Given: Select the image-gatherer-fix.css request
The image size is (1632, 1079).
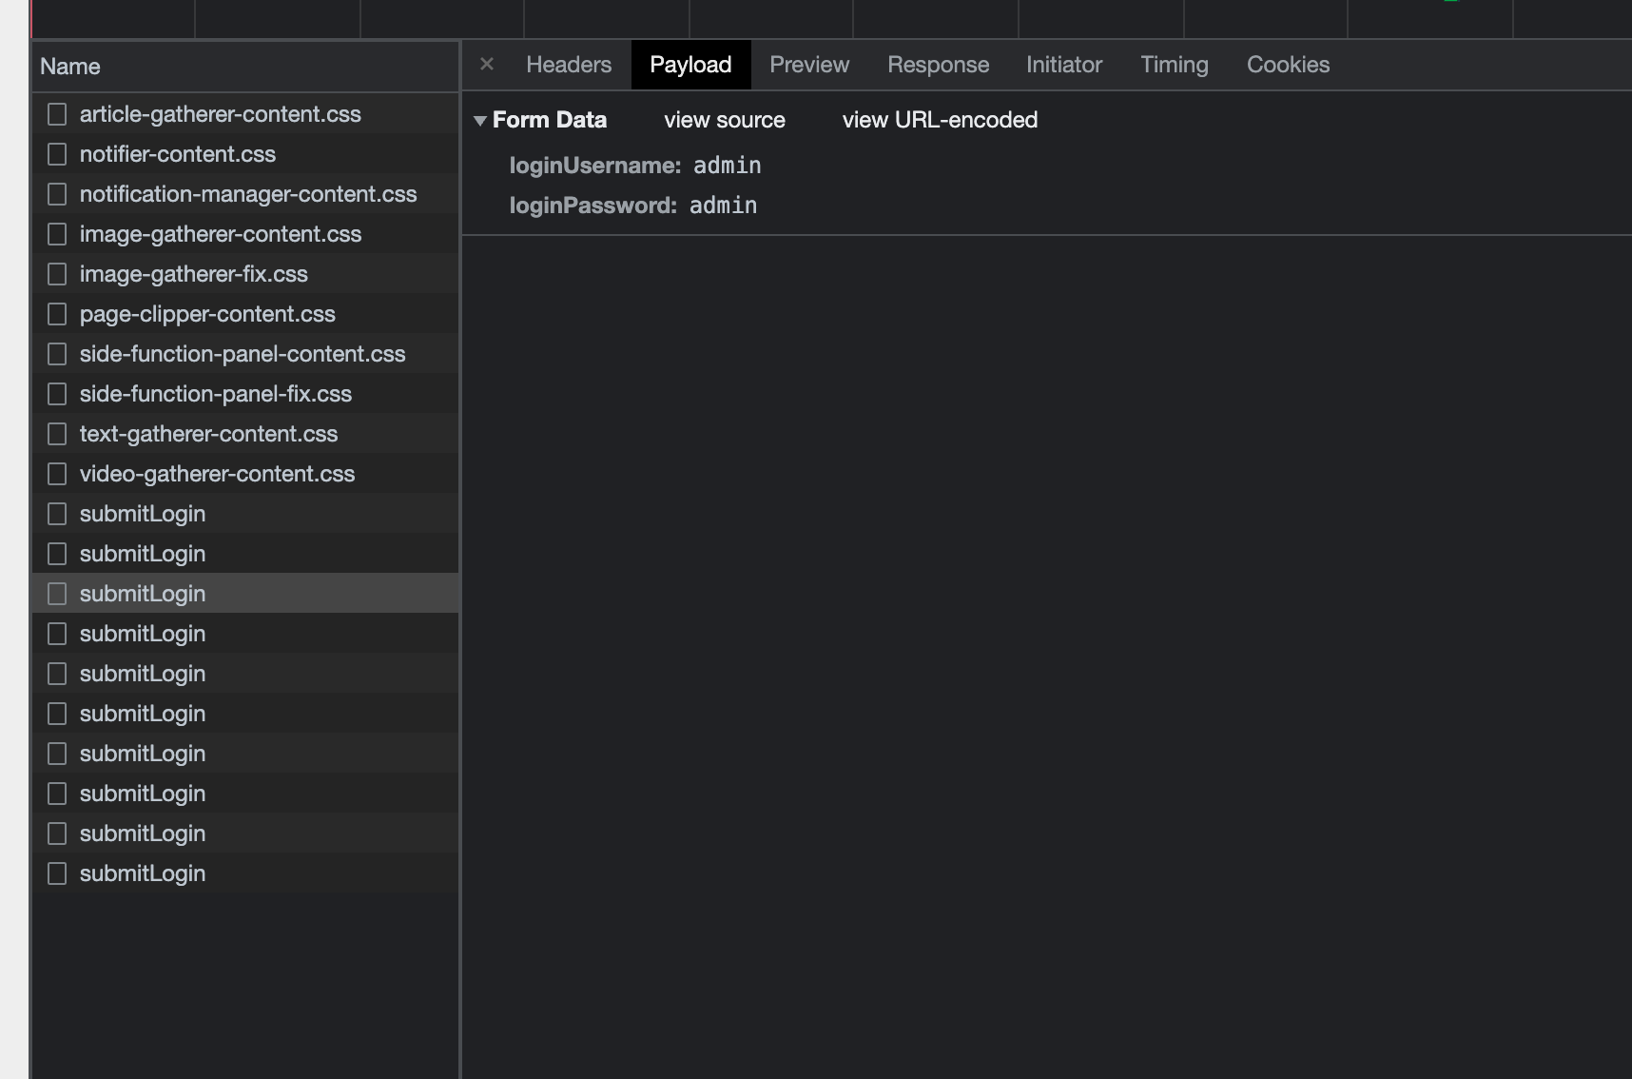Looking at the screenshot, I should click(x=193, y=273).
